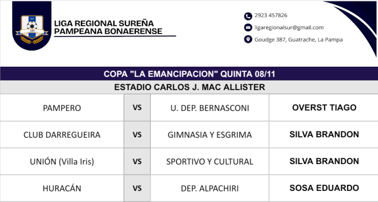
Task: Select the SPORTIVO Y CULTURAL cell
Action: pos(209,162)
